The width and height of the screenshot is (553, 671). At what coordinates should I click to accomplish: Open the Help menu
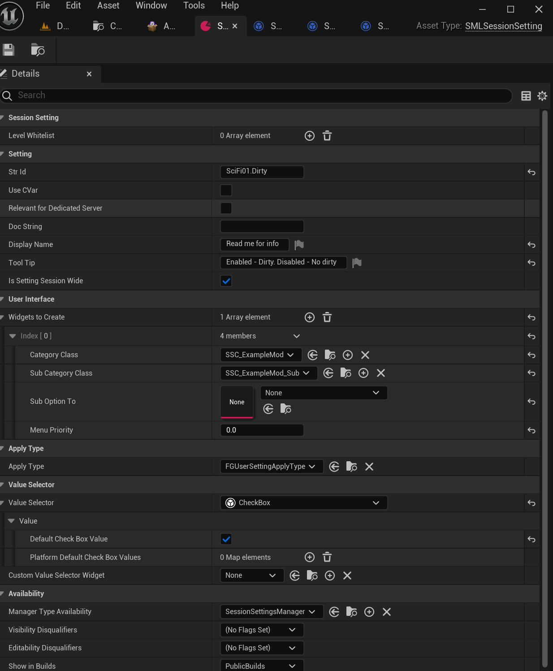[230, 5]
